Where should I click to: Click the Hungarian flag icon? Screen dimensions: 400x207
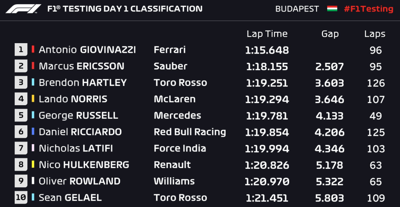pos(332,9)
